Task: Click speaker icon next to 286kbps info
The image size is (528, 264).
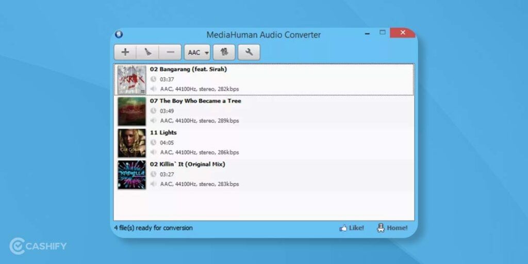Action: coord(154,152)
